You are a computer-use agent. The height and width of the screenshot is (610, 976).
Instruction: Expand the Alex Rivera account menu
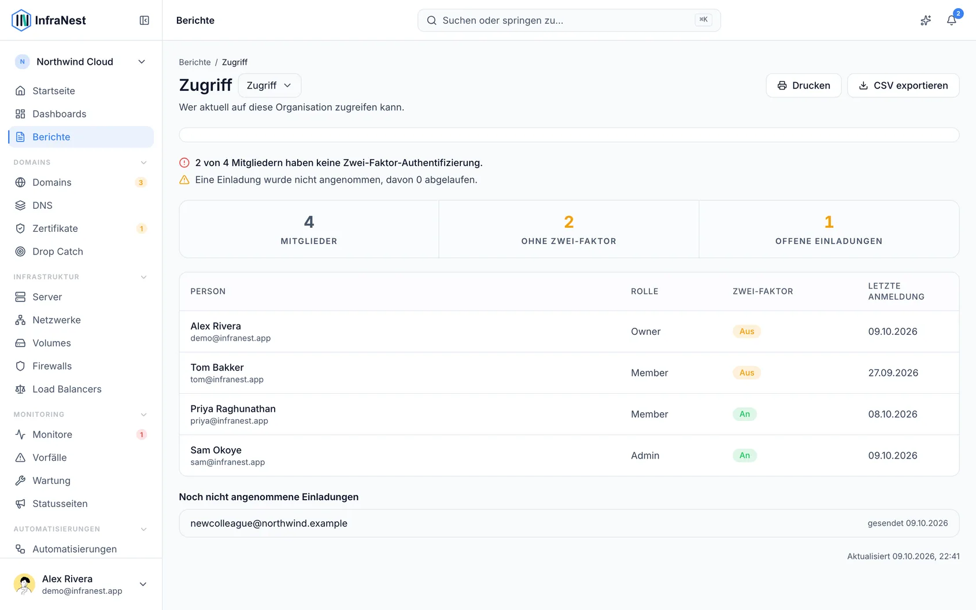(x=81, y=584)
